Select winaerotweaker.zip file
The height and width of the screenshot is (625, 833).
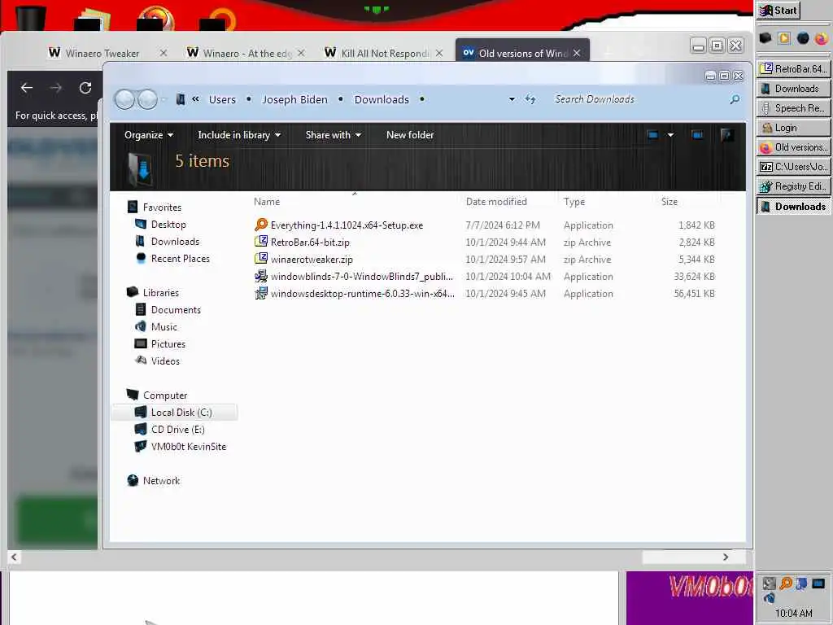[x=312, y=260]
